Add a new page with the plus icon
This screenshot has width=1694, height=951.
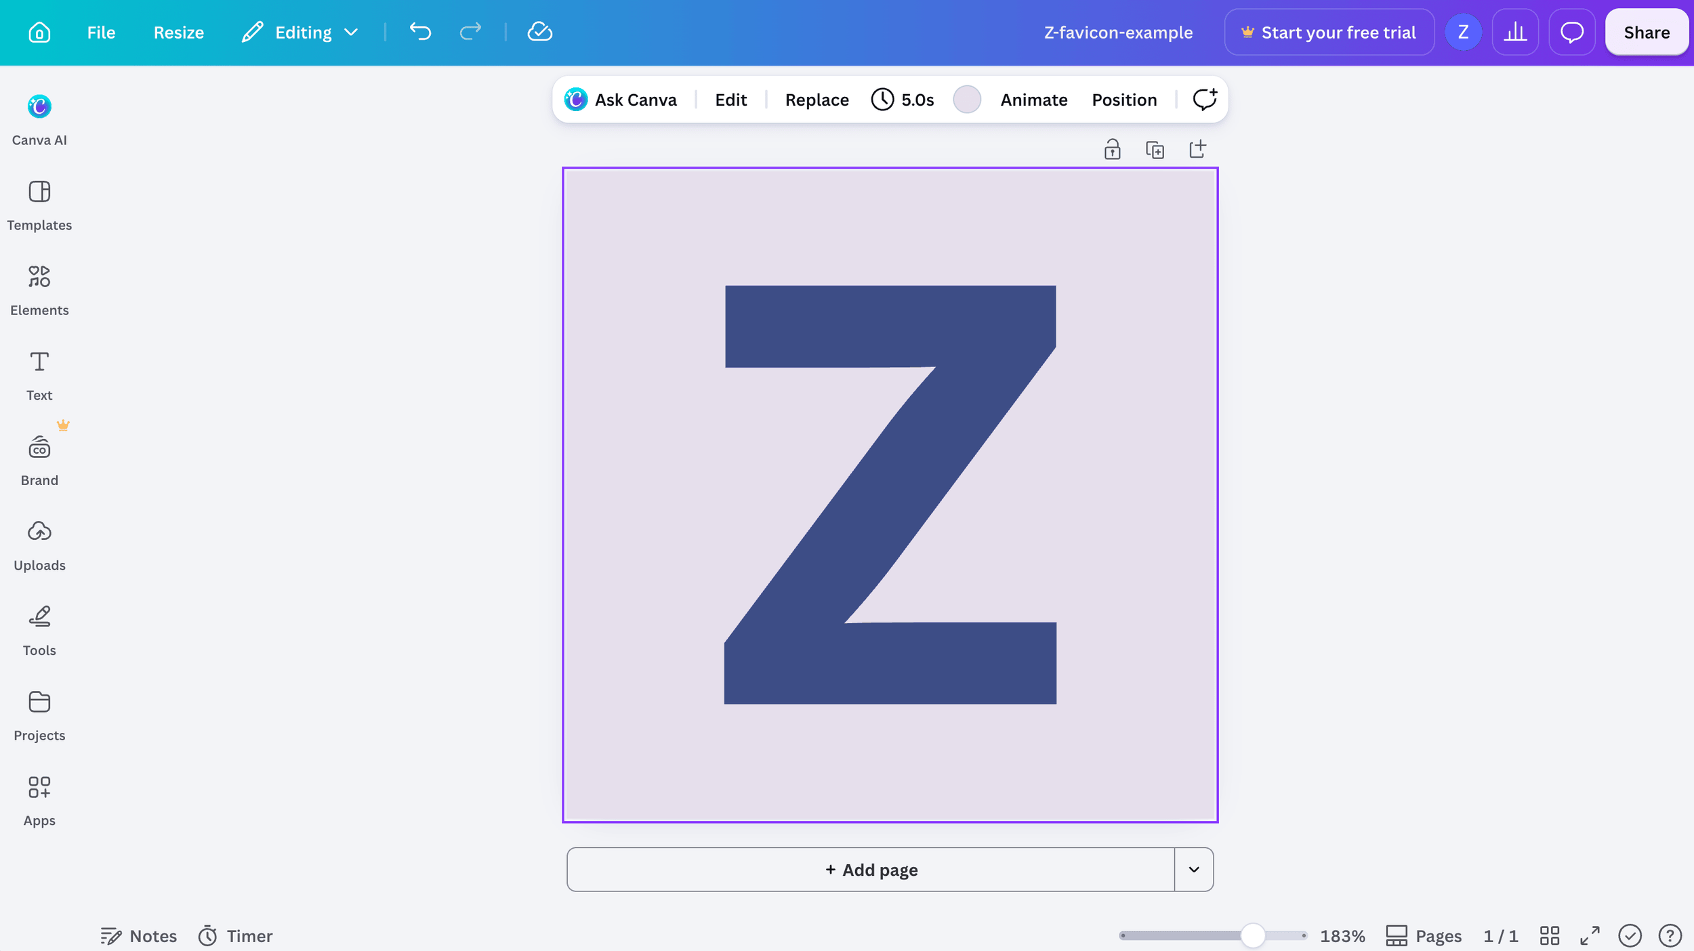pyautogui.click(x=1197, y=149)
